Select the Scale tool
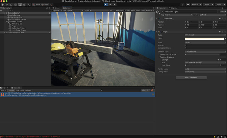This screenshot has height=138, width=227. point(15,5)
